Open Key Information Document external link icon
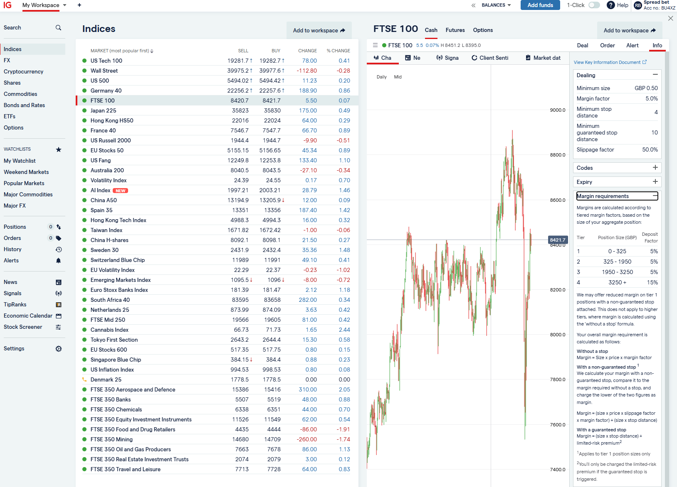 click(x=645, y=62)
